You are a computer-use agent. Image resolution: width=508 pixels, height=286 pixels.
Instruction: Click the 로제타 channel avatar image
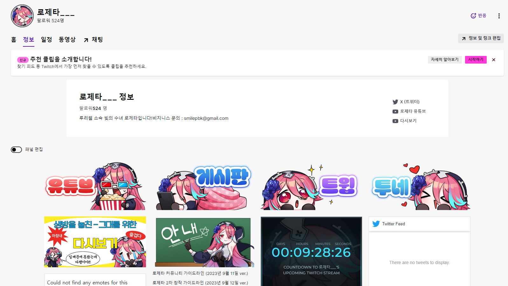click(22, 16)
